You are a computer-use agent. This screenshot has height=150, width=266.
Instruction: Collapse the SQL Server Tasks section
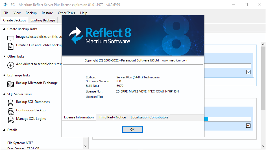pos(4,94)
